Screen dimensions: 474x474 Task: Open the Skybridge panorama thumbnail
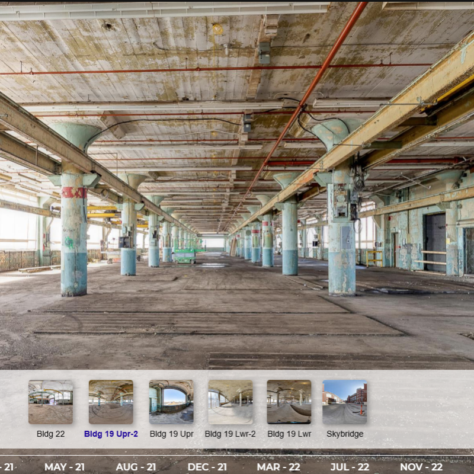(345, 402)
